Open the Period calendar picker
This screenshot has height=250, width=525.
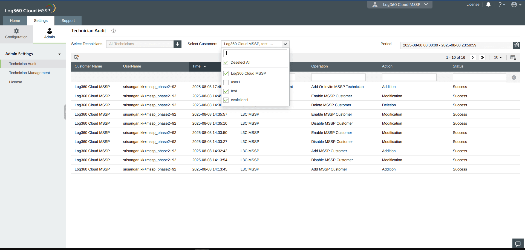coord(516,45)
